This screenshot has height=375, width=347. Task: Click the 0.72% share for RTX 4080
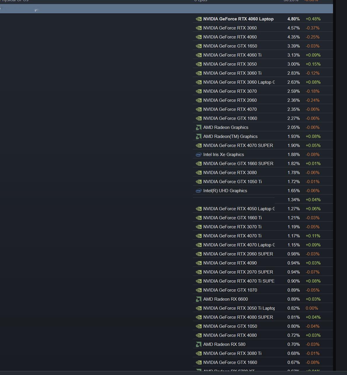tap(293, 335)
